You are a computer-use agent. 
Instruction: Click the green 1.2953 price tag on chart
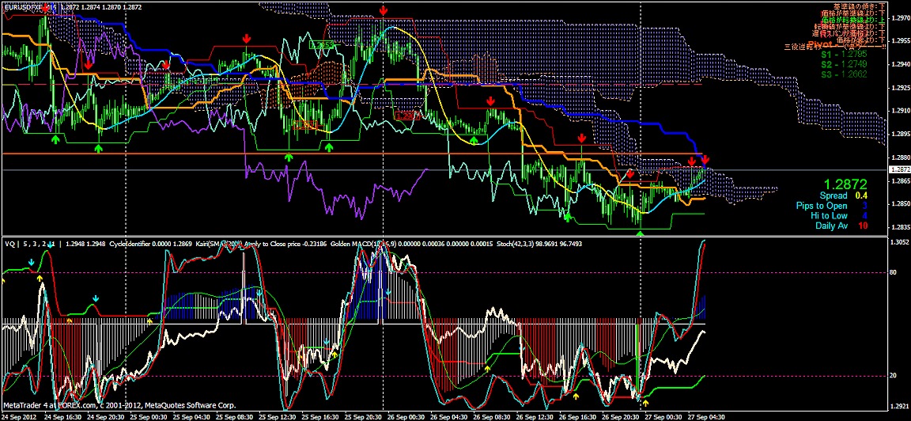pyautogui.click(x=322, y=46)
